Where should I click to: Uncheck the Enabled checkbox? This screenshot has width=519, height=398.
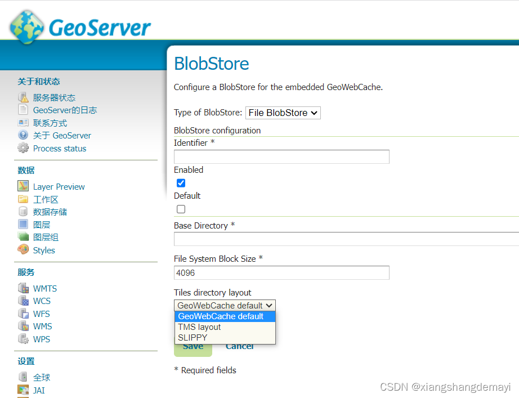pos(181,183)
